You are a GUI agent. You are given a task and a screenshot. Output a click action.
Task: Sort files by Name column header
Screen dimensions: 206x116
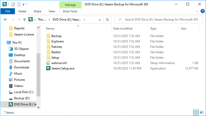[x=50, y=29]
